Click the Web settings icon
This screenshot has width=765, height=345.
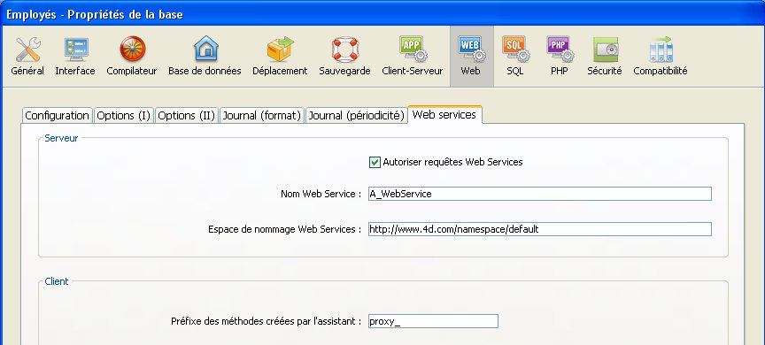tap(471, 49)
